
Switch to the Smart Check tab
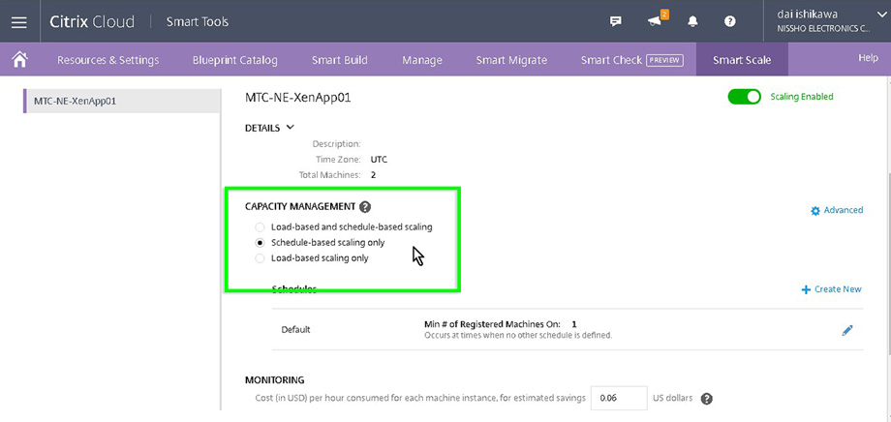[x=630, y=60]
